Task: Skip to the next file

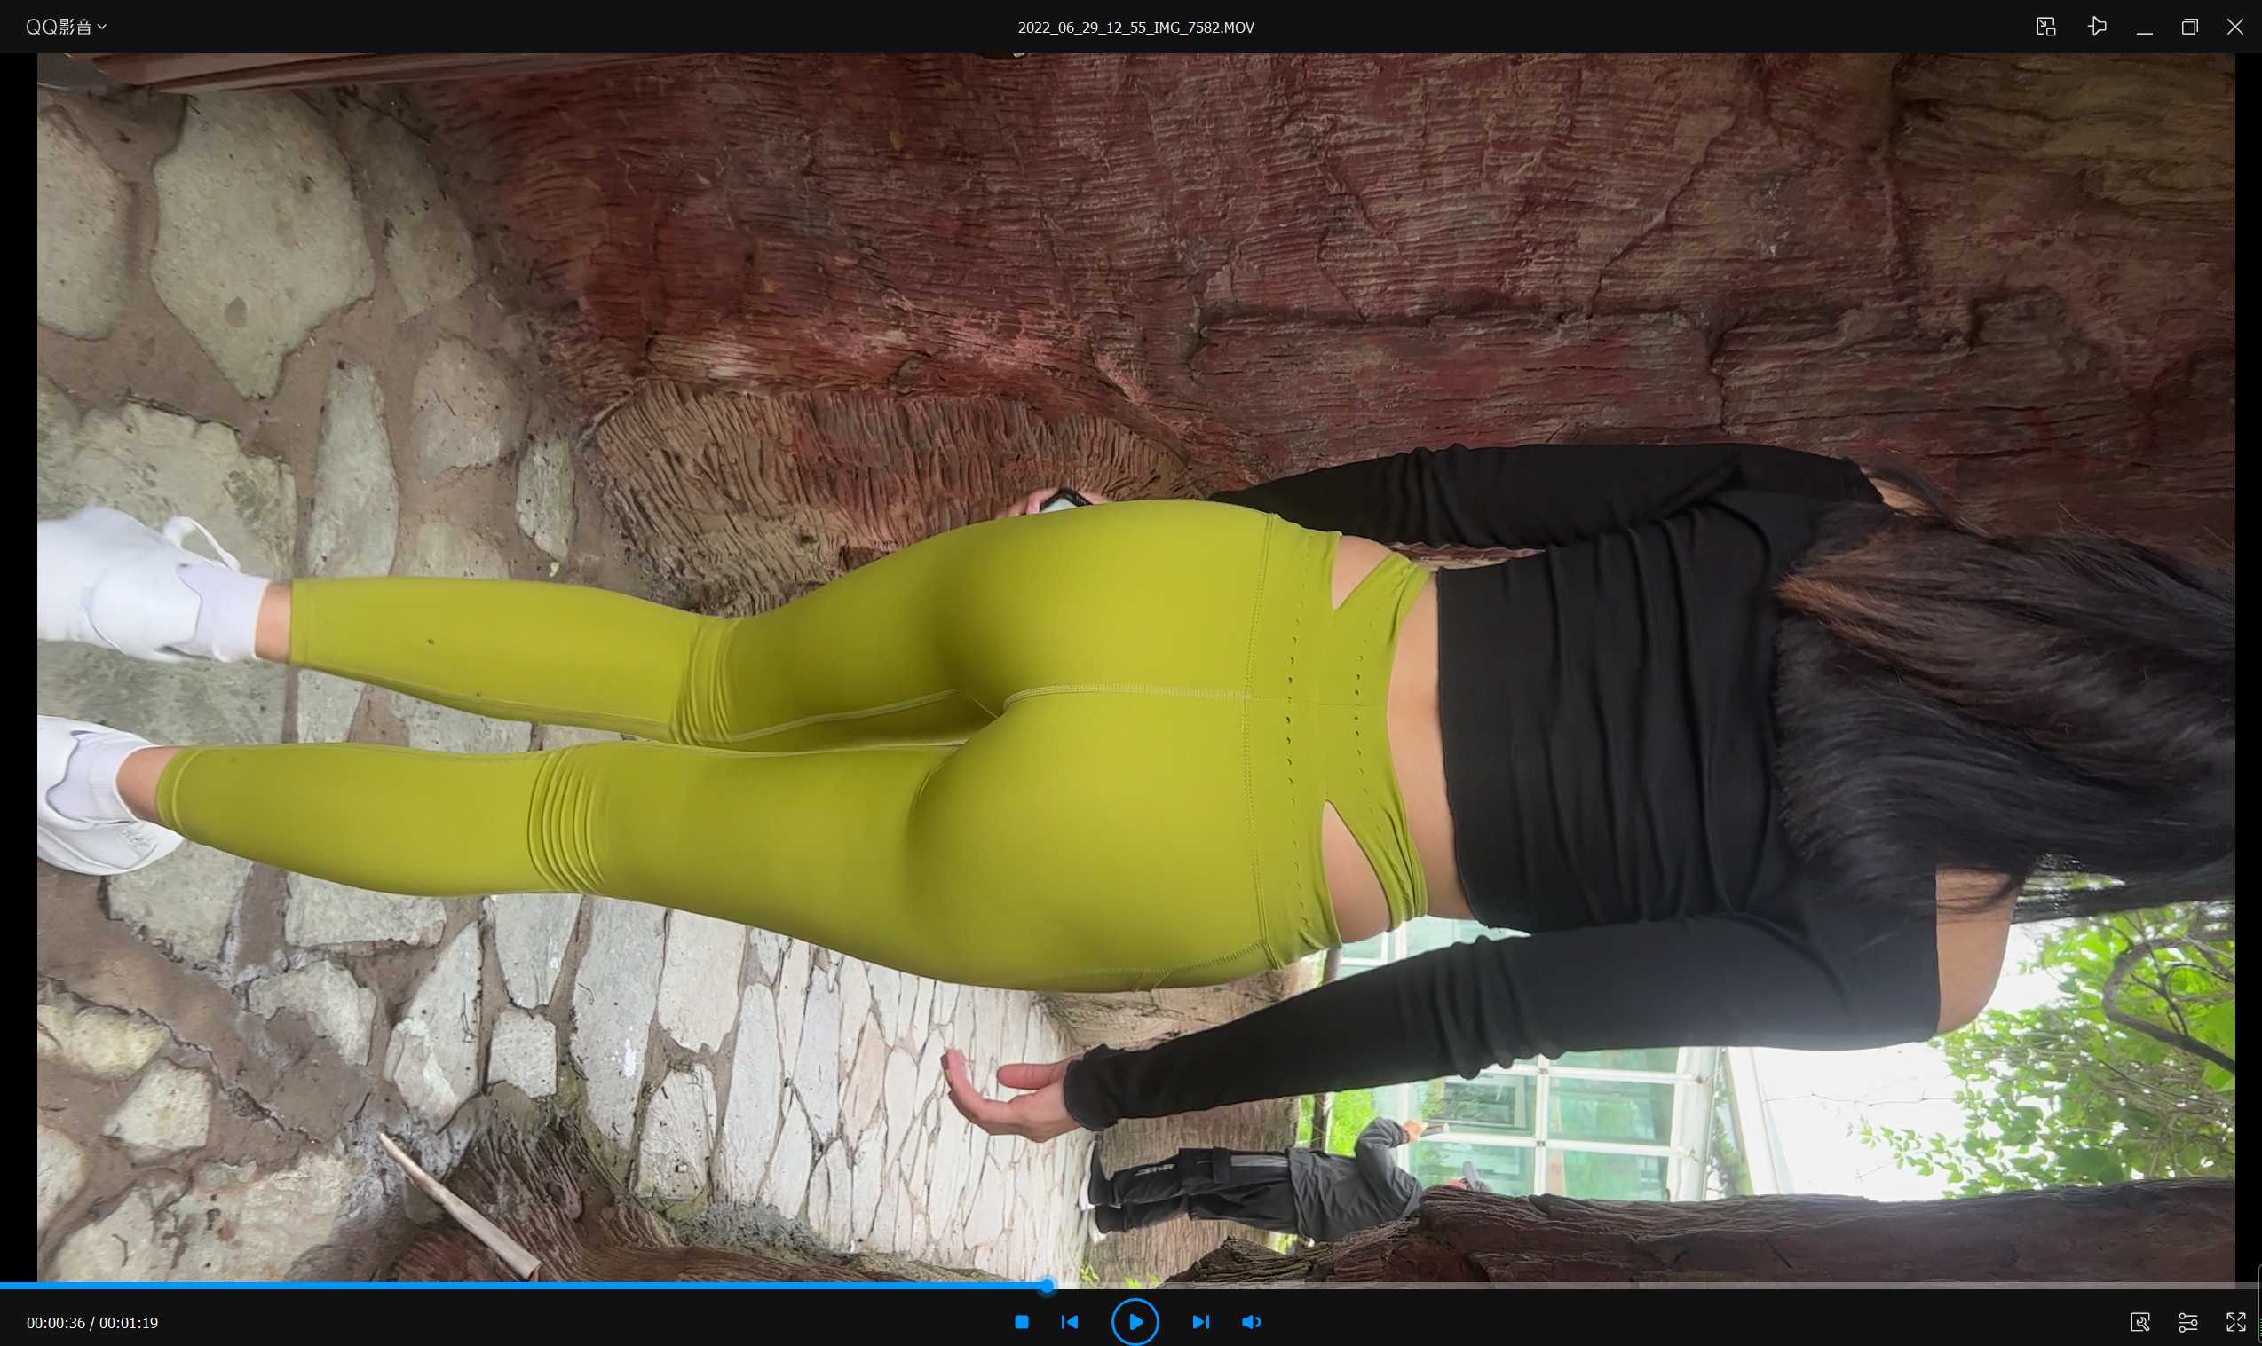Action: coord(1200,1321)
